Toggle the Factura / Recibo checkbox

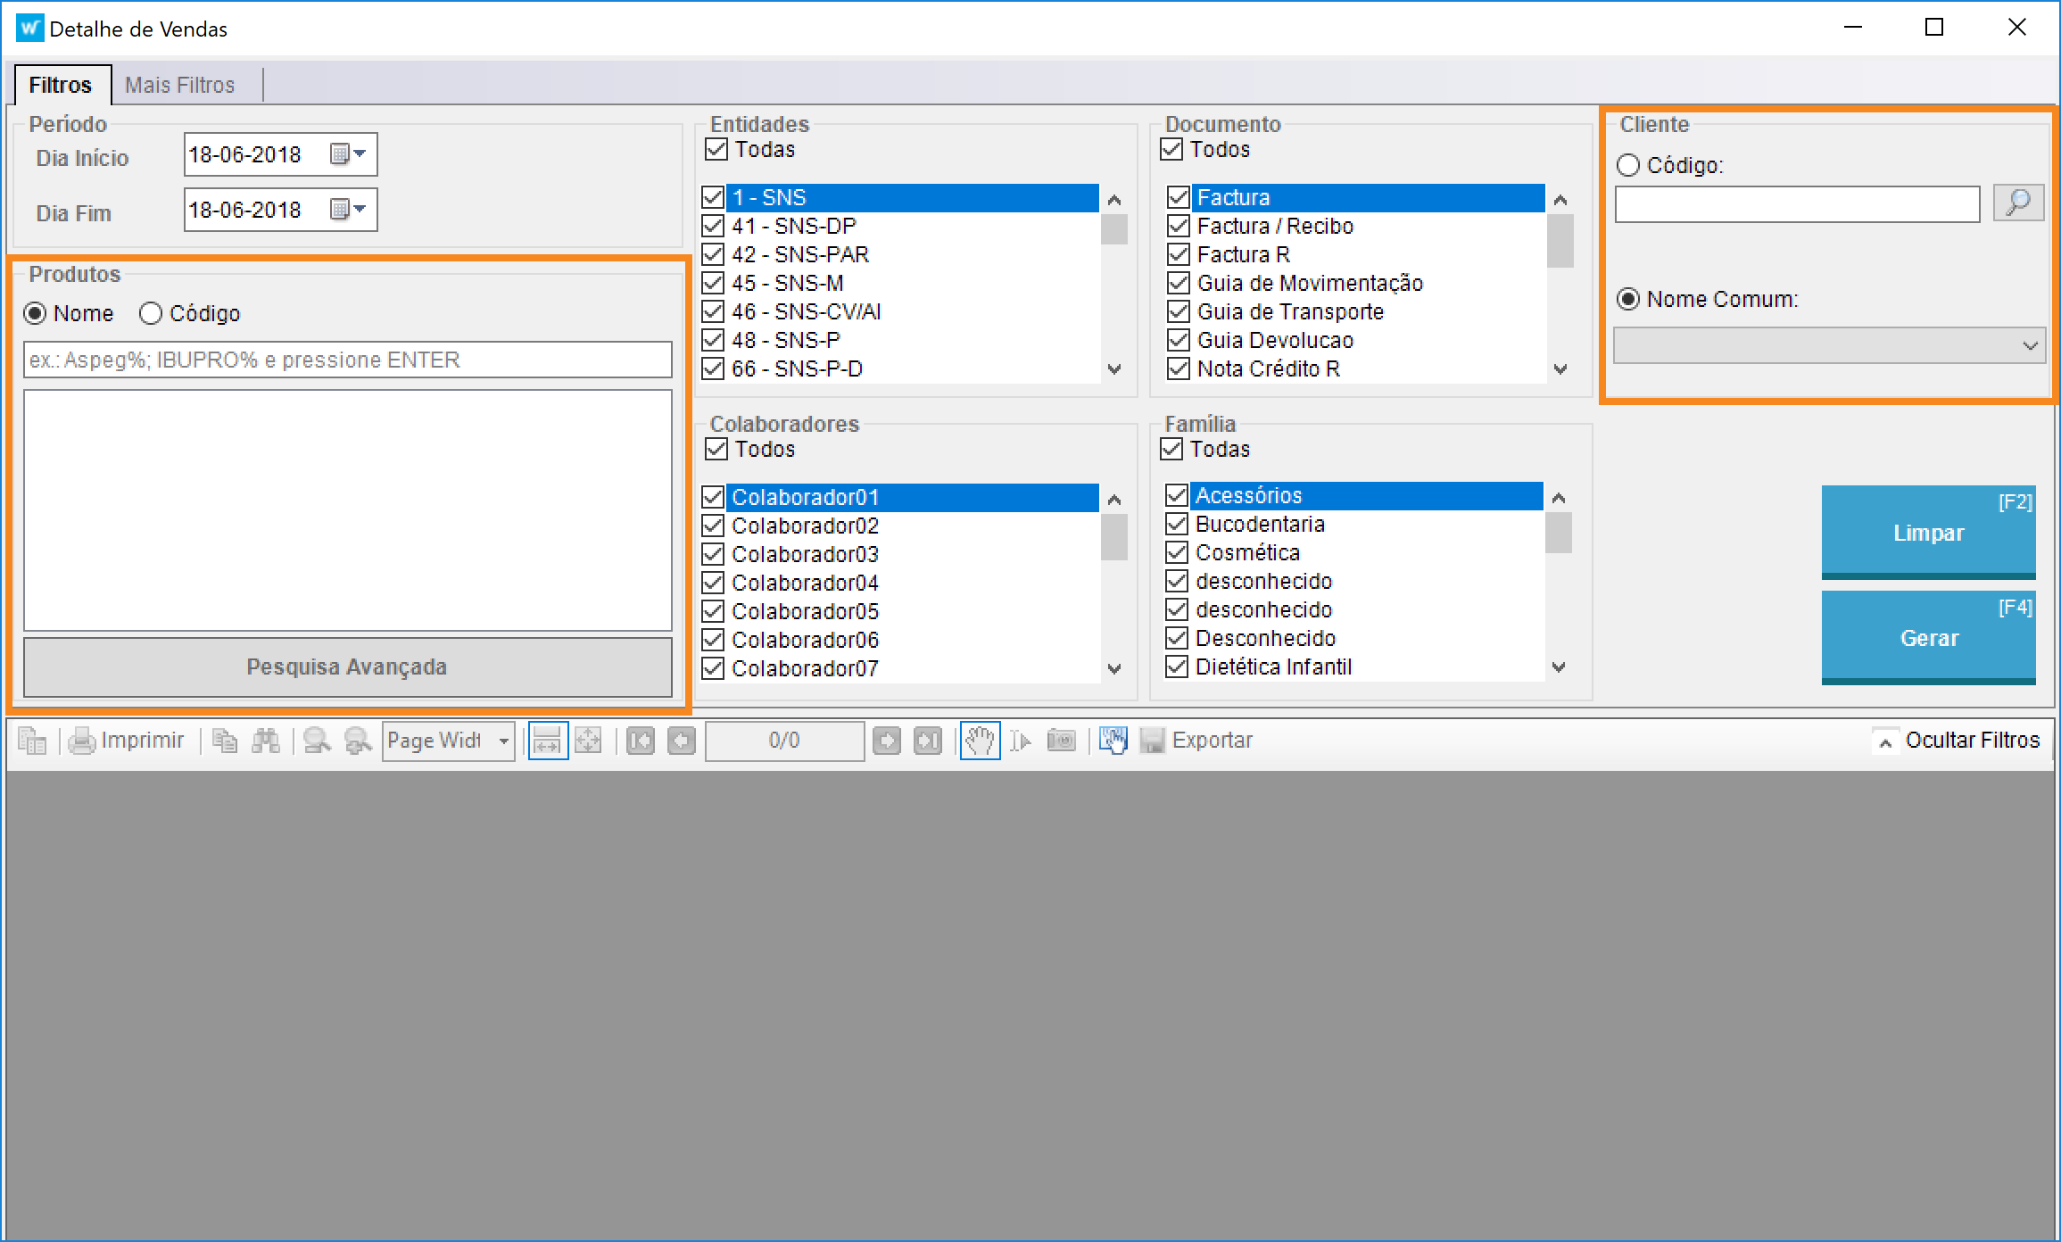pyautogui.click(x=1179, y=226)
